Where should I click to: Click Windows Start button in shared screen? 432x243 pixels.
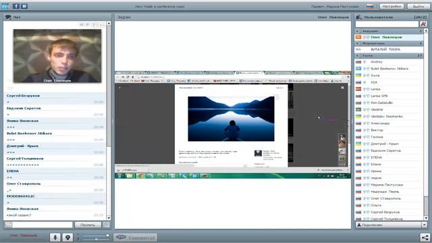[119, 175]
